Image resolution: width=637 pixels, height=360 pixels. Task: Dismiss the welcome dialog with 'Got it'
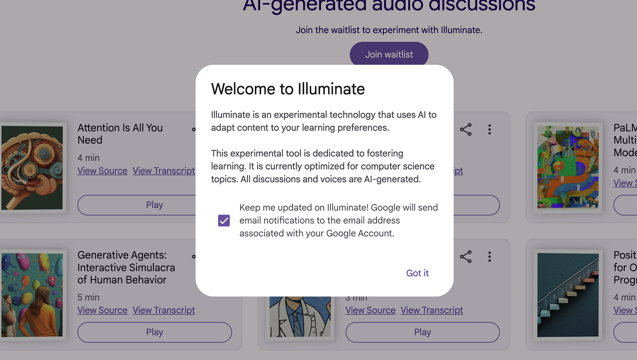click(417, 273)
